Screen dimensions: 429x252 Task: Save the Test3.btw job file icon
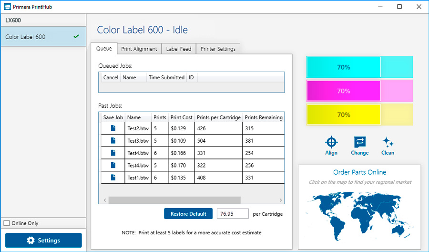pyautogui.click(x=113, y=140)
